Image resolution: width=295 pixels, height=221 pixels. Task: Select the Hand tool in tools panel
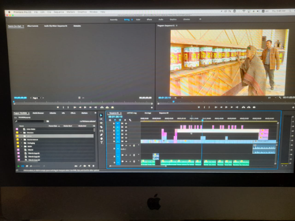pos(101,139)
